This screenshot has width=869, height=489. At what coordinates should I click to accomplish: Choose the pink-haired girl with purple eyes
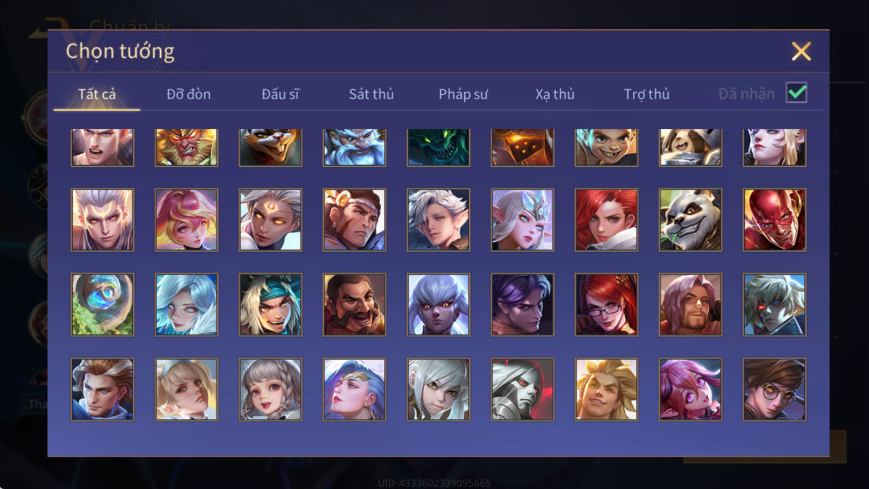click(x=690, y=389)
